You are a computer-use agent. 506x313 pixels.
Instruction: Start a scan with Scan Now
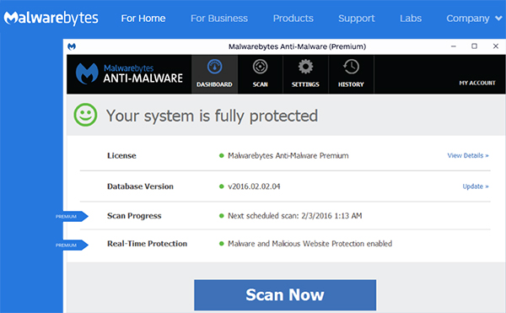pyautogui.click(x=285, y=295)
